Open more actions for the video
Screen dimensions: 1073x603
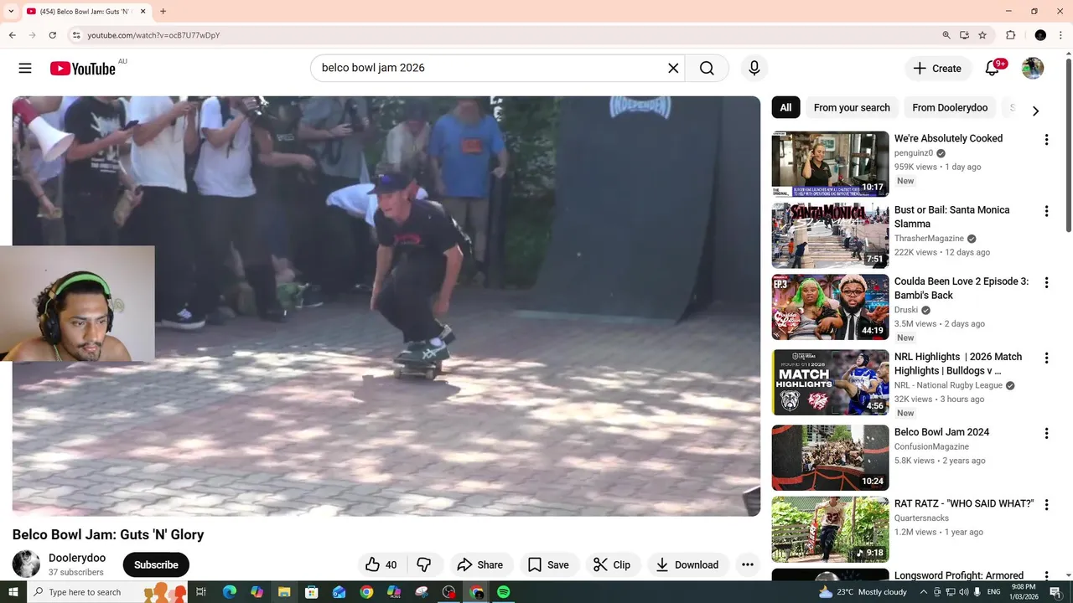pos(748,564)
